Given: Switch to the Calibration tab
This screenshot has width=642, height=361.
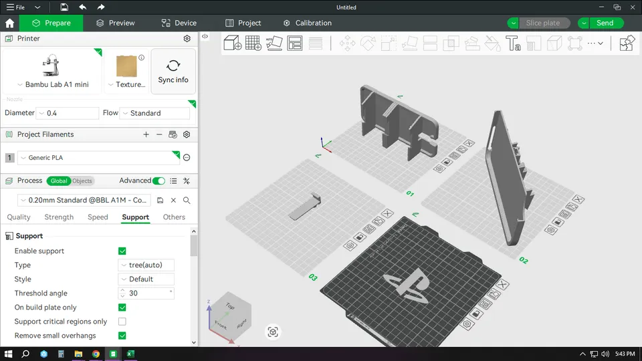Looking at the screenshot, I should 307,23.
